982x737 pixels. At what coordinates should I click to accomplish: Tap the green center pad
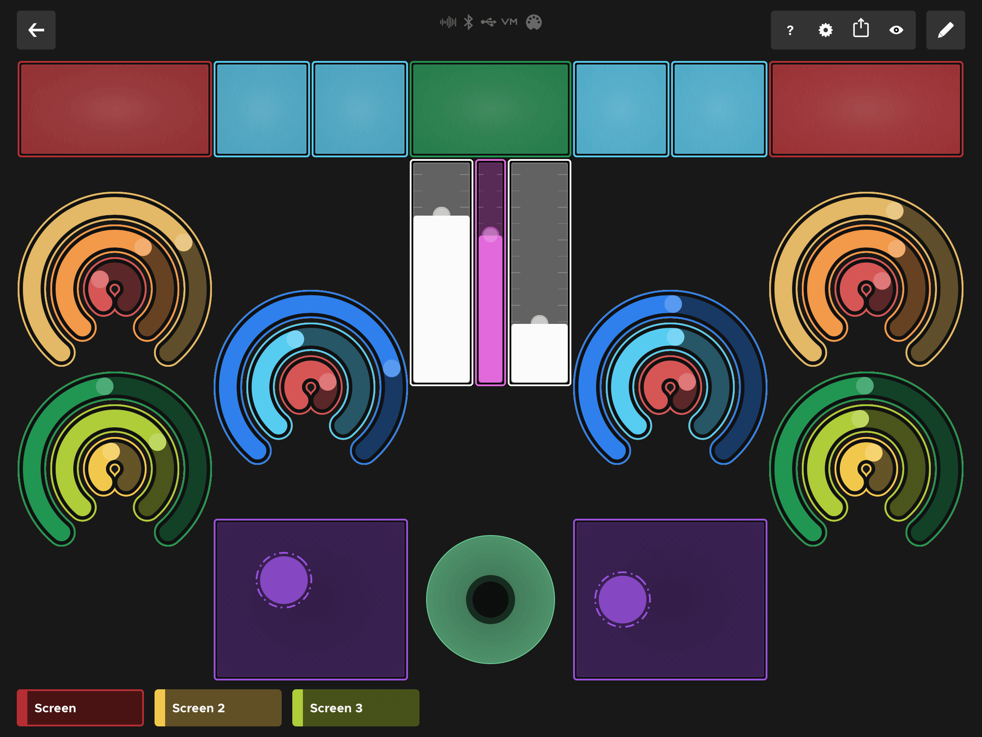[x=491, y=109]
